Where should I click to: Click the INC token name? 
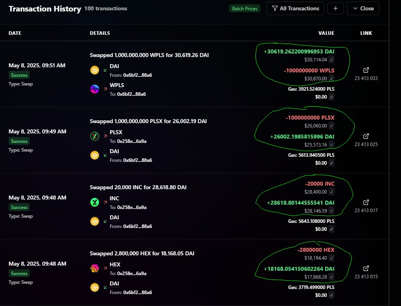(114, 198)
